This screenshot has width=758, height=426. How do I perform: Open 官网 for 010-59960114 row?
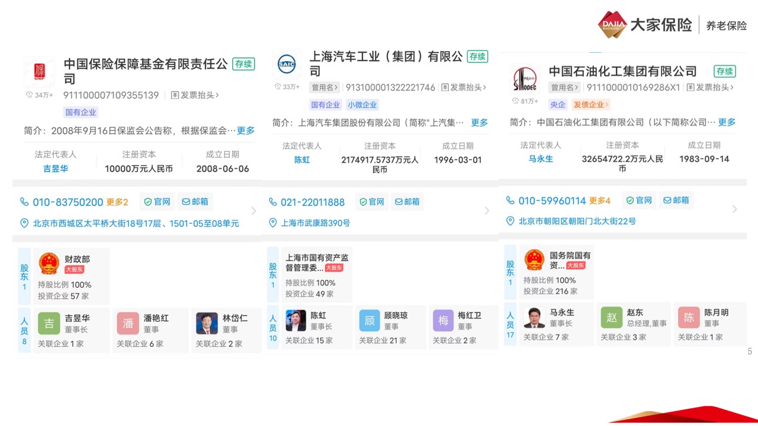coord(639,201)
